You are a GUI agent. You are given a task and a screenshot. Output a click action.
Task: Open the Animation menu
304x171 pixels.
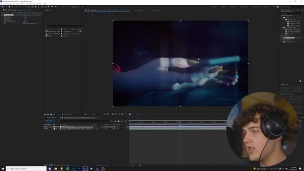28,4
